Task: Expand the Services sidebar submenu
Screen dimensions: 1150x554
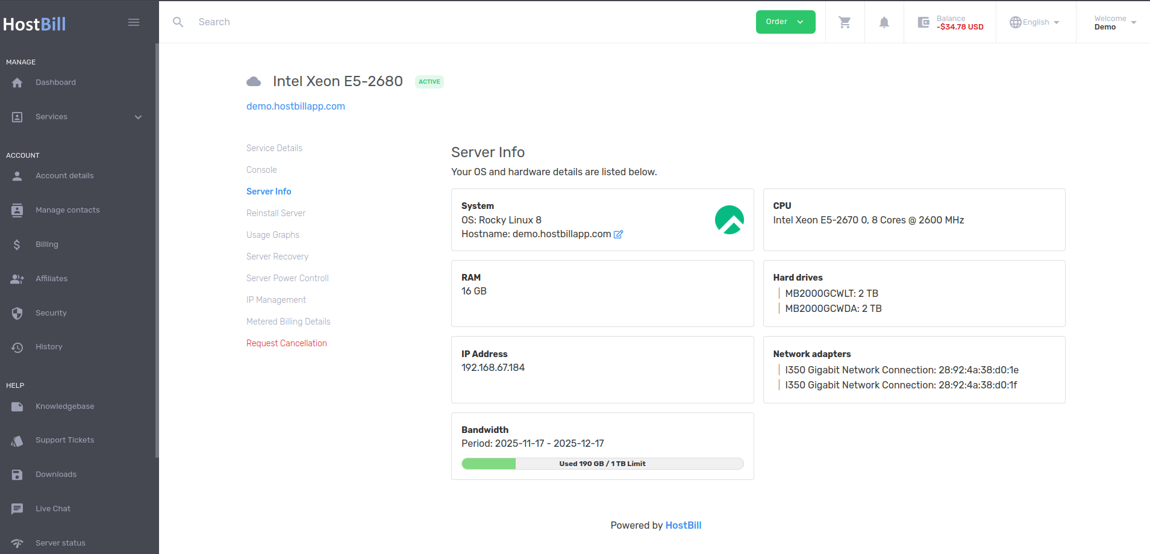Action: click(x=138, y=117)
